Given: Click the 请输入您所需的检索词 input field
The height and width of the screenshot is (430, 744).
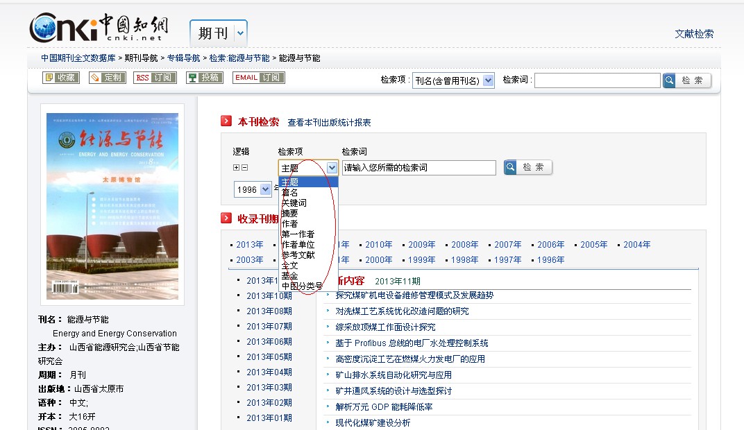Looking at the screenshot, I should pos(419,167).
